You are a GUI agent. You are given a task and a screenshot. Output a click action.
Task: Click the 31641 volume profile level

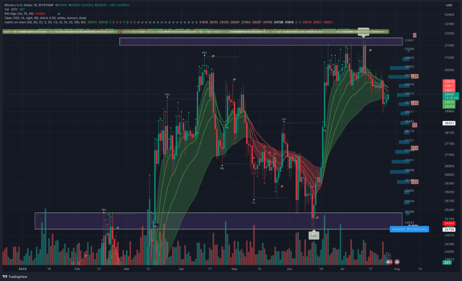point(409,41)
